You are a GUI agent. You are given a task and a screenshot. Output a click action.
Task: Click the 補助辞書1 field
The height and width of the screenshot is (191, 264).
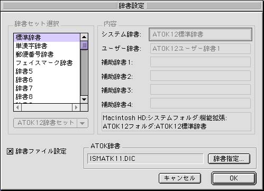201,62
